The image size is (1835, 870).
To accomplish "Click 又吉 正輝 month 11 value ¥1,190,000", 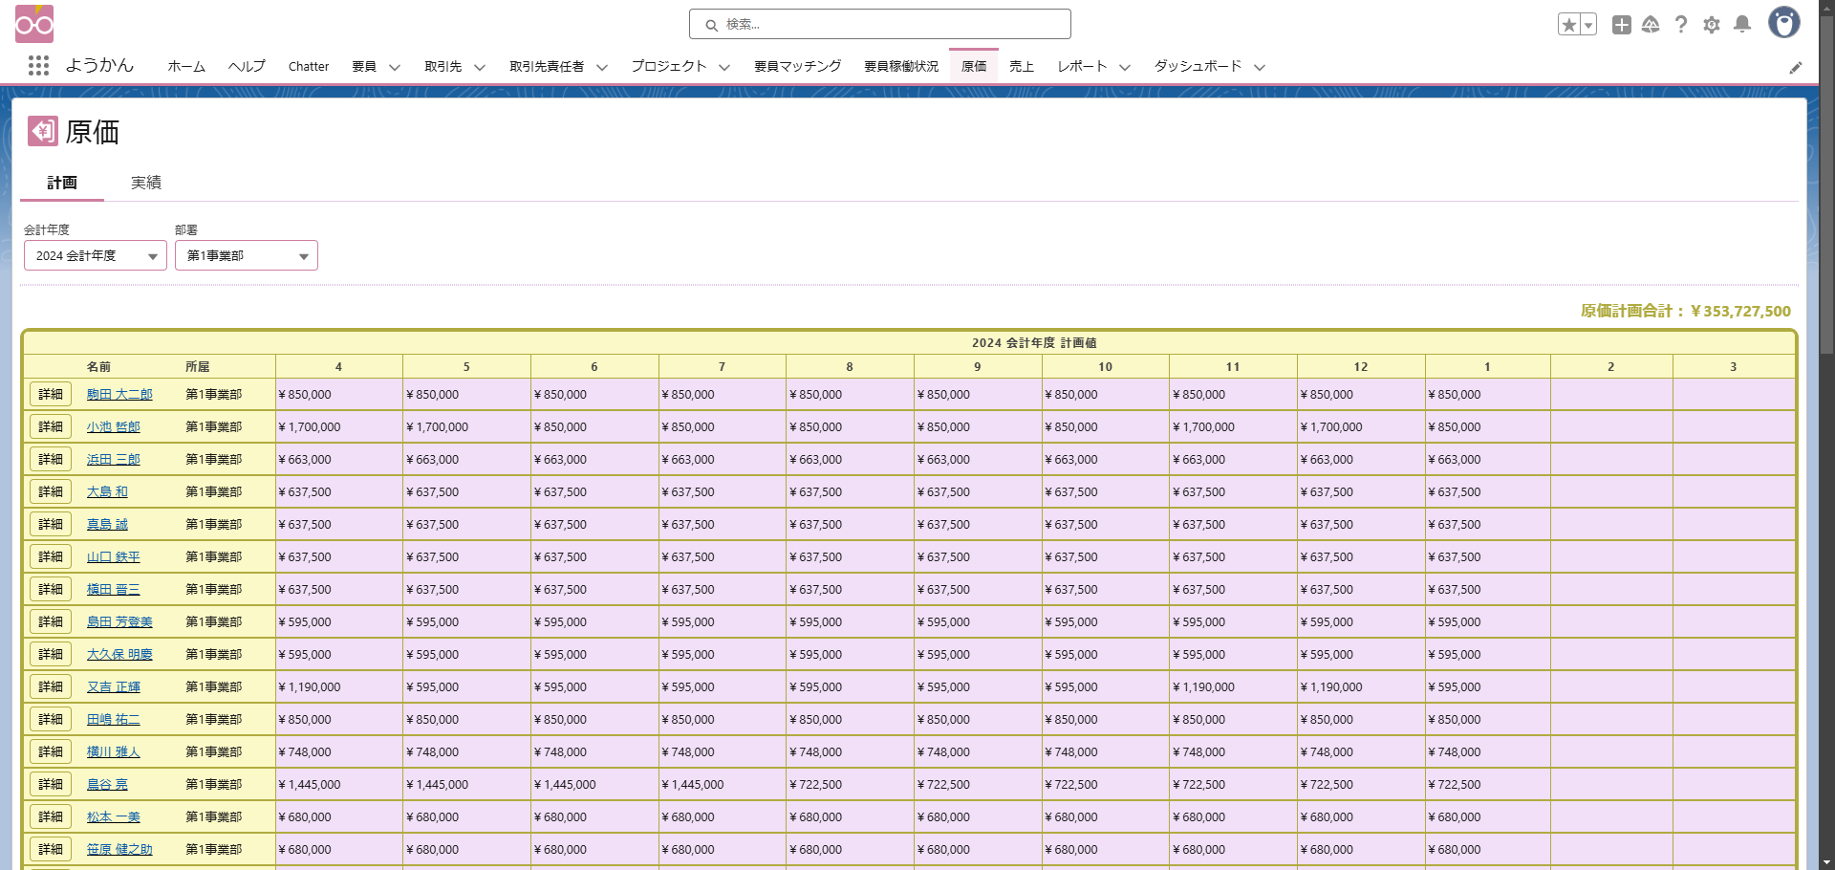I will pos(1204,686).
